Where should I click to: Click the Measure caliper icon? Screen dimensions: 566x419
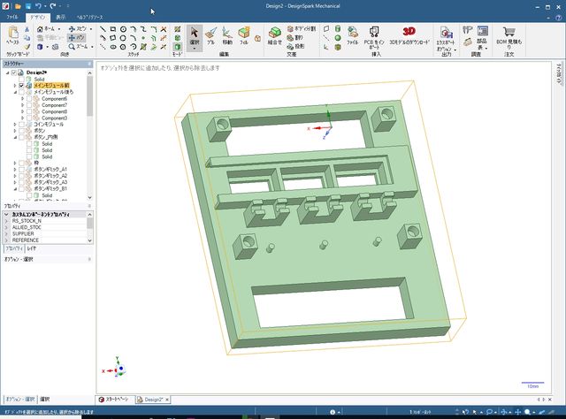click(468, 29)
